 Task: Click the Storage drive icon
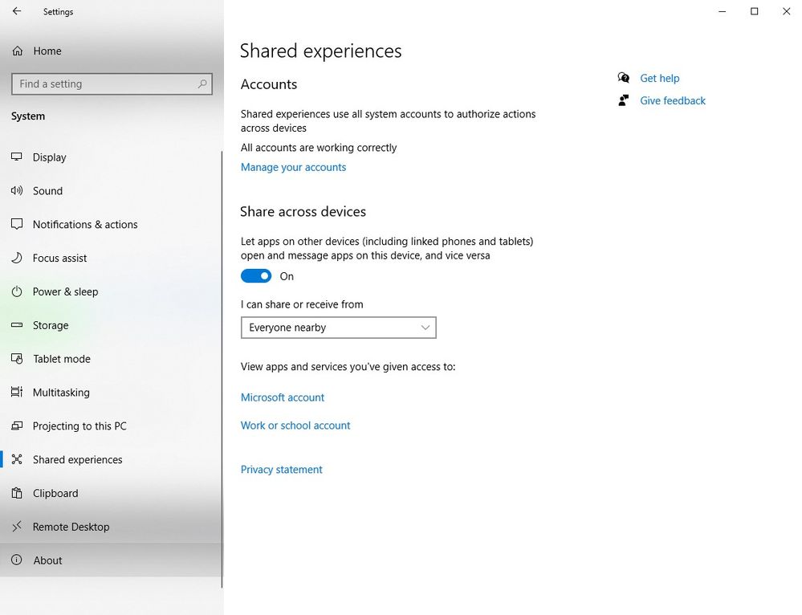[x=17, y=325]
